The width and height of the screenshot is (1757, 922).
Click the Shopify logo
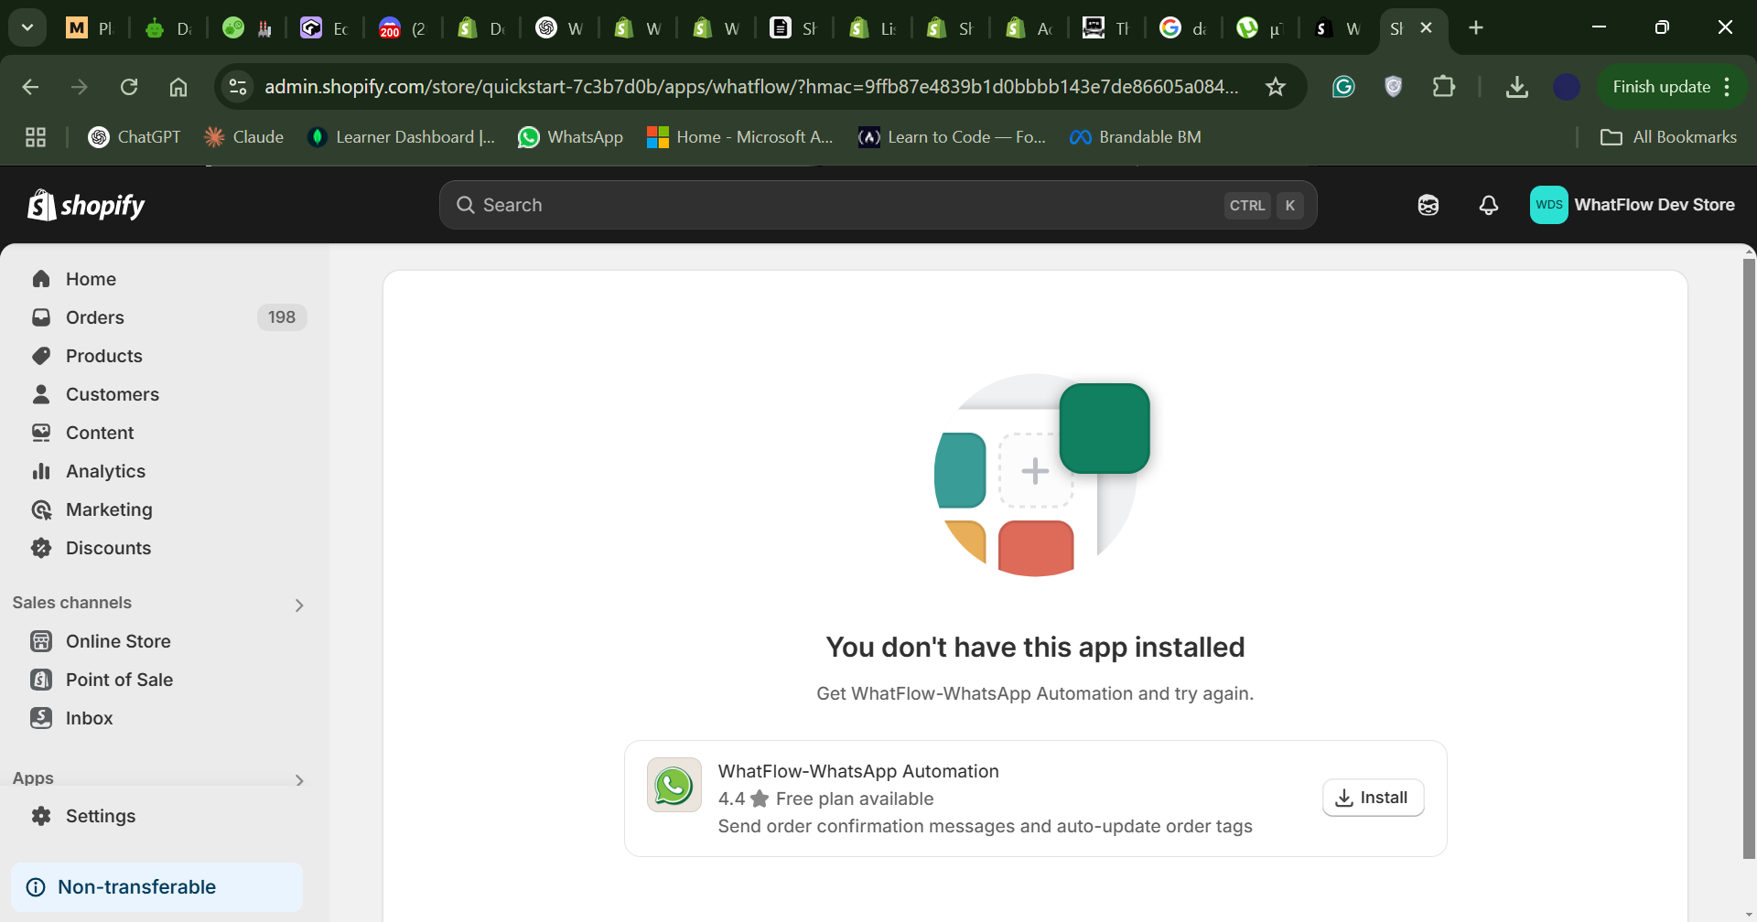pyautogui.click(x=86, y=205)
